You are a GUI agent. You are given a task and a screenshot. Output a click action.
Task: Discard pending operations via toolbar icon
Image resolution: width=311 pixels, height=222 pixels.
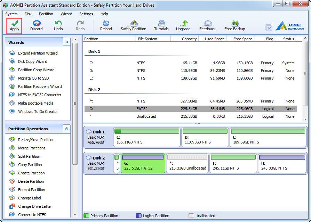click(x=36, y=23)
